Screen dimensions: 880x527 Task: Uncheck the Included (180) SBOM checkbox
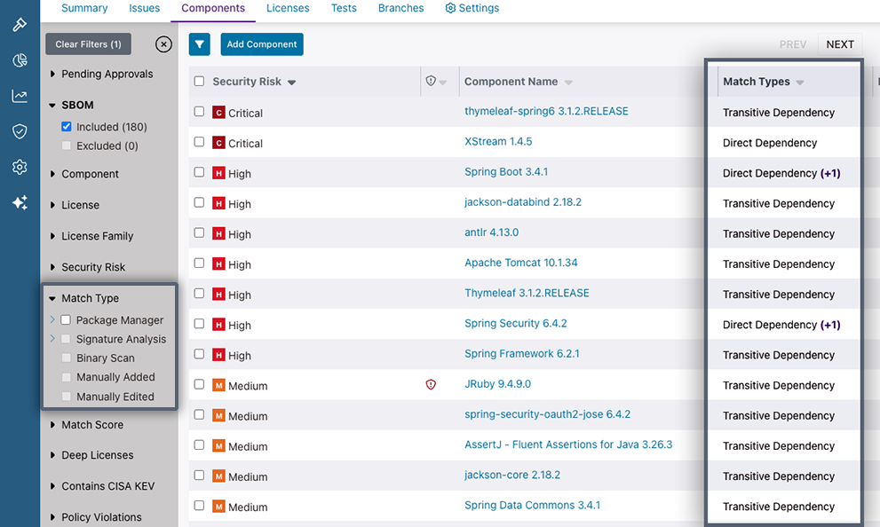click(67, 127)
